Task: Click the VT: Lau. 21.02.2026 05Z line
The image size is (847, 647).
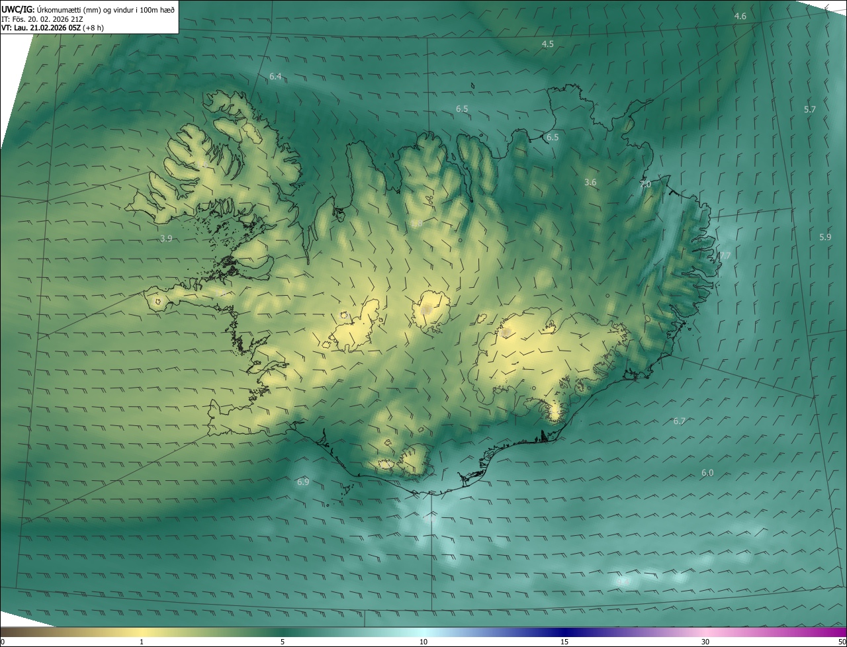Action: click(52, 28)
